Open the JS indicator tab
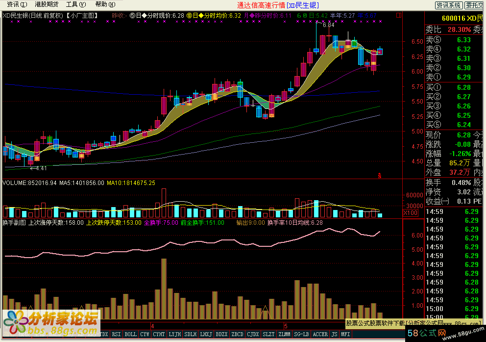Image resolution: width=486 pixels, height=342 pixels. coord(334,334)
